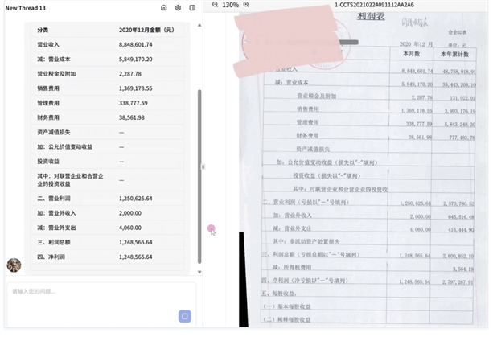This screenshot has width=493, height=341.
Task: Focus the question input box
Action: 101,305
